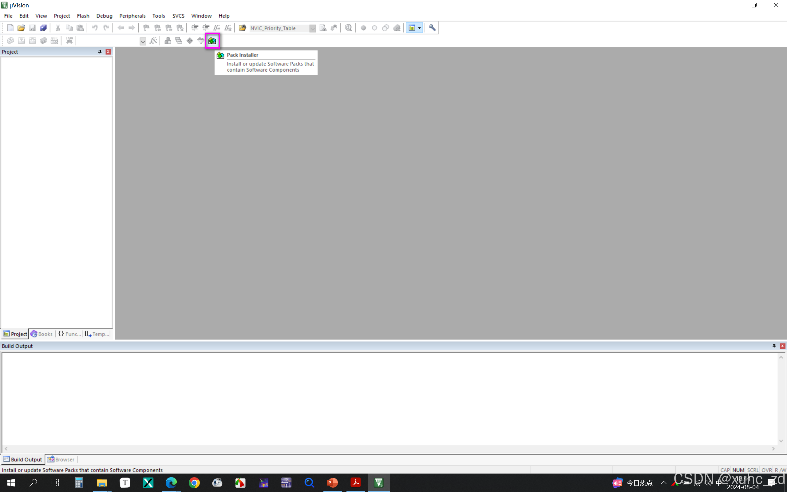This screenshot has height=492, width=787.
Task: Click the Navigate Backwards arrow
Action: pos(121,28)
